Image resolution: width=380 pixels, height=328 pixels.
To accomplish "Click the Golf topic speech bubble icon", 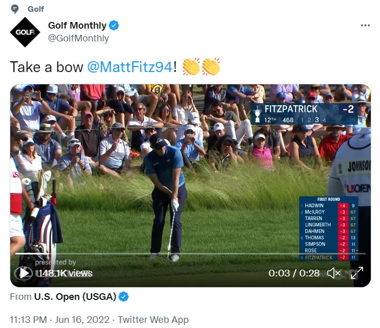I will (15, 9).
